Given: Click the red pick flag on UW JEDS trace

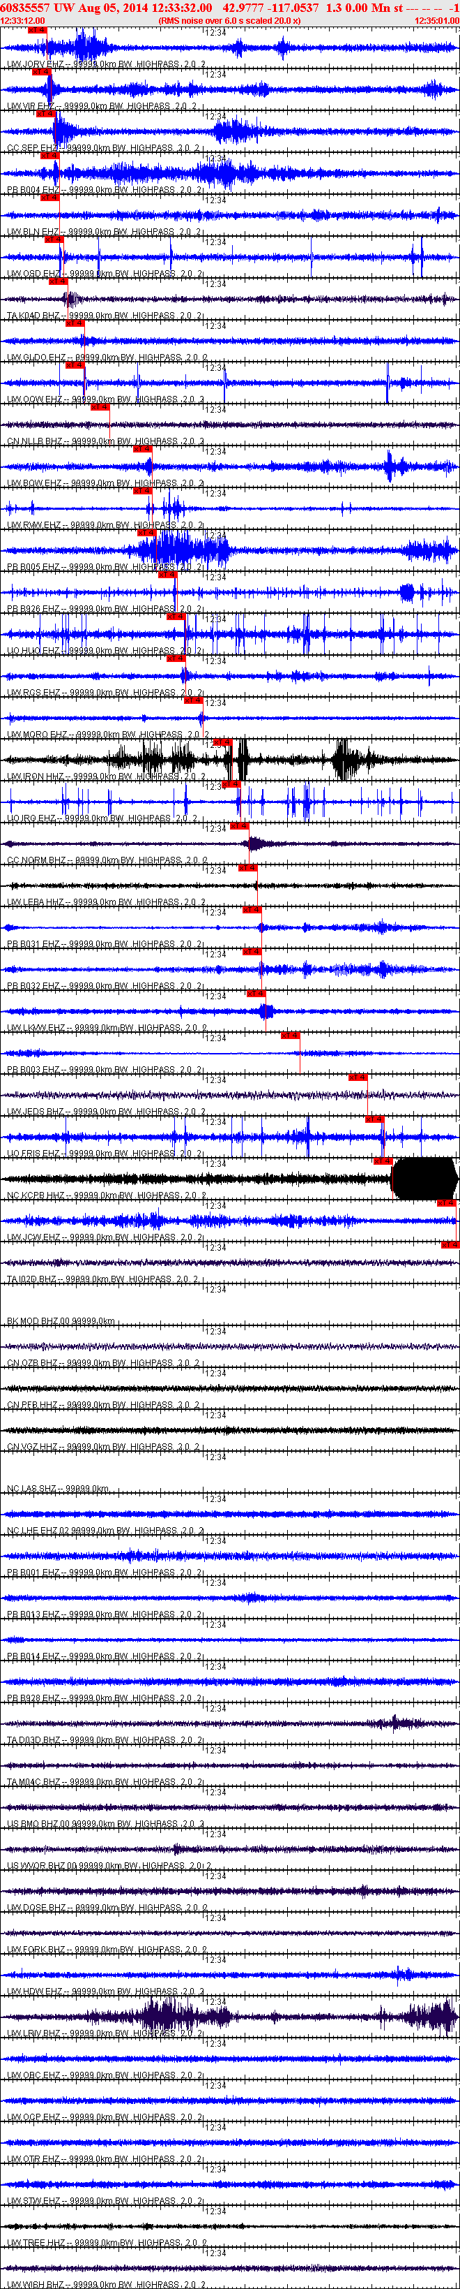Looking at the screenshot, I should click(358, 1077).
